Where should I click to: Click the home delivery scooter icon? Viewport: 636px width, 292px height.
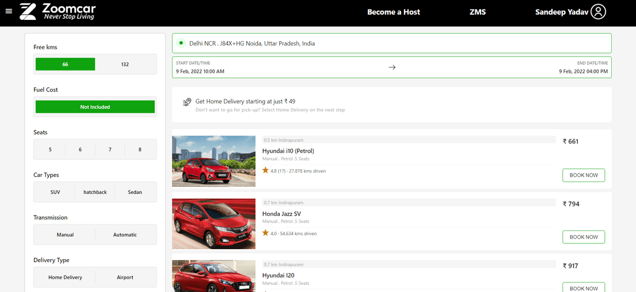click(x=187, y=102)
